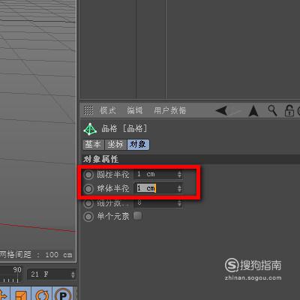Open the 编辑 menu
Image resolution: width=300 pixels, height=300 pixels.
[x=135, y=110]
